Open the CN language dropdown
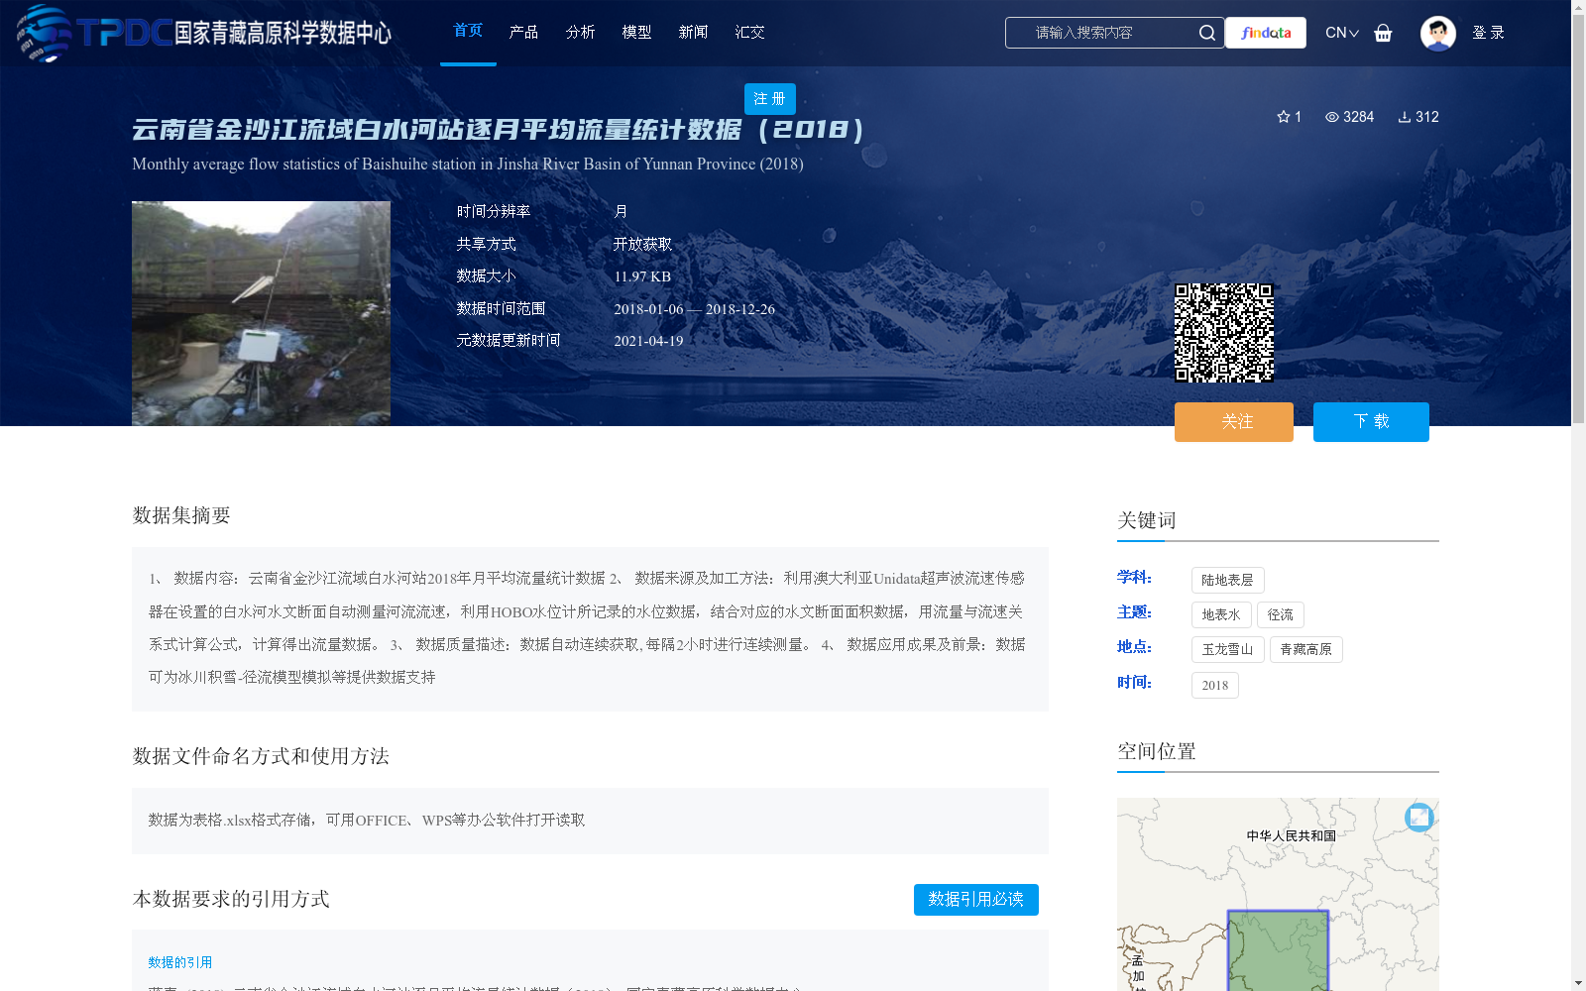Viewport: 1586px width, 991px height. (1342, 33)
